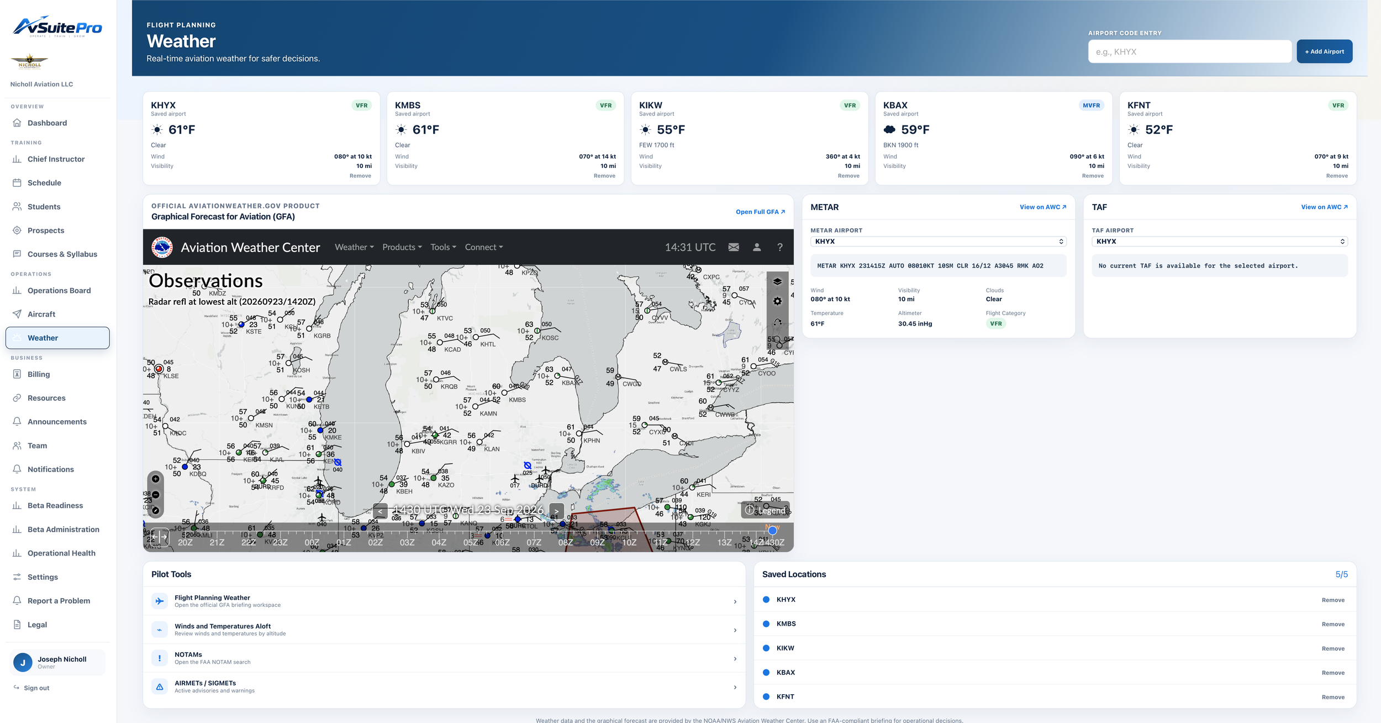Zoom out on the GFA map
Image resolution: width=1381 pixels, height=723 pixels.
click(156, 495)
